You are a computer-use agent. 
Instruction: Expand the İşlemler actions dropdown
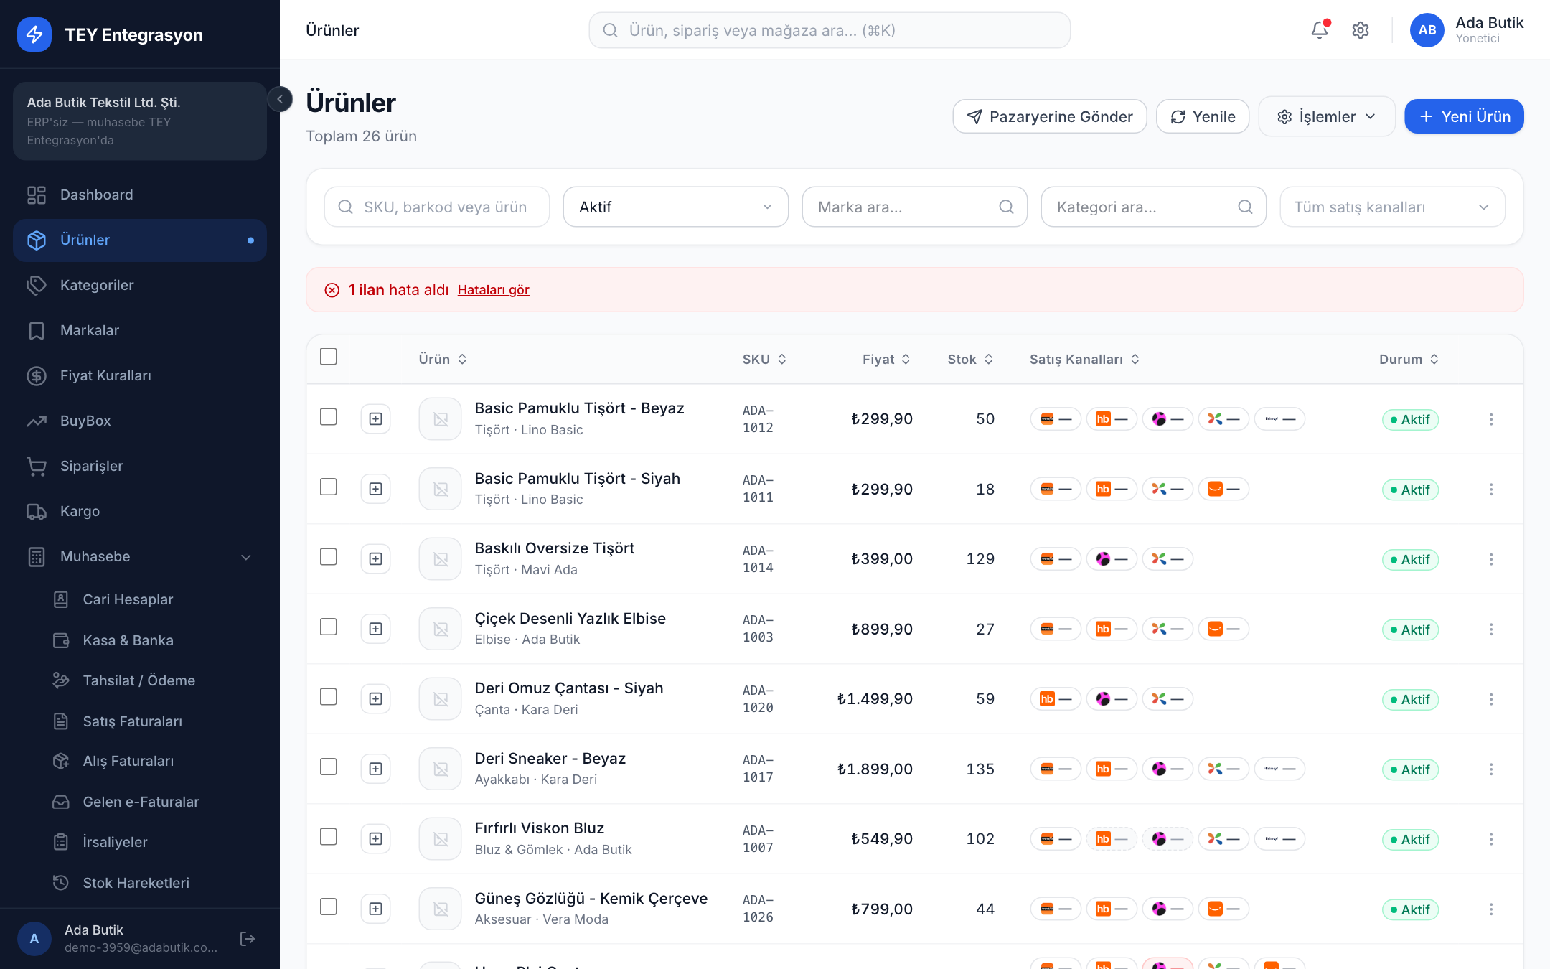click(x=1327, y=116)
